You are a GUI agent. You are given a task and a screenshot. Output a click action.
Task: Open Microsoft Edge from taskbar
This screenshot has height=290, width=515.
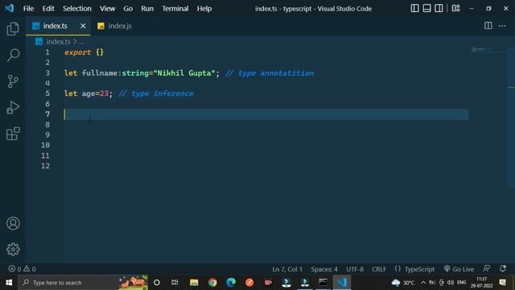click(x=231, y=283)
